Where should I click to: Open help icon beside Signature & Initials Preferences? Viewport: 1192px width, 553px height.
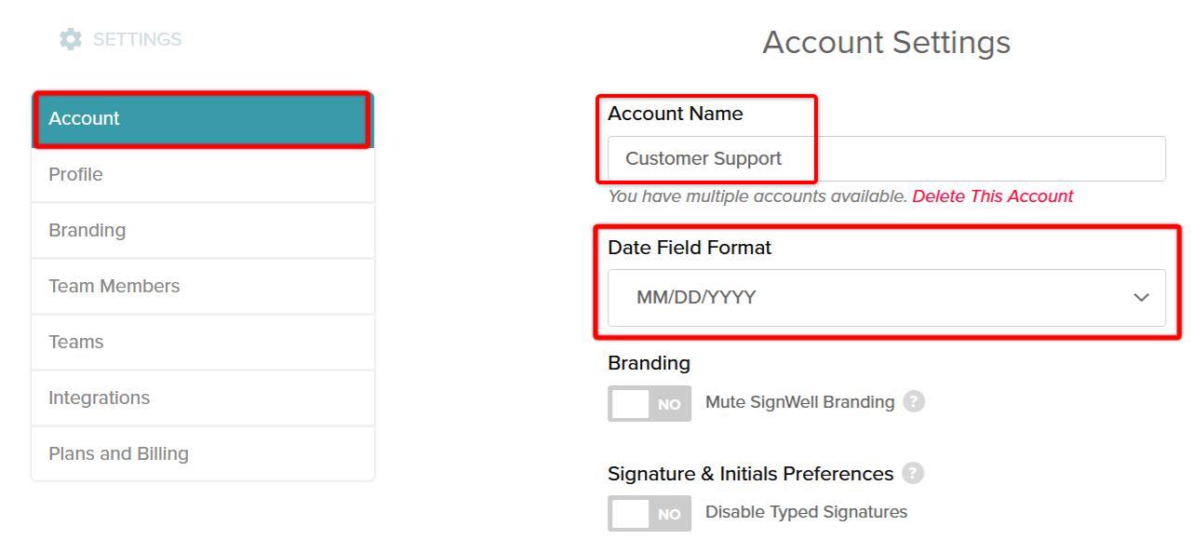pos(913,473)
